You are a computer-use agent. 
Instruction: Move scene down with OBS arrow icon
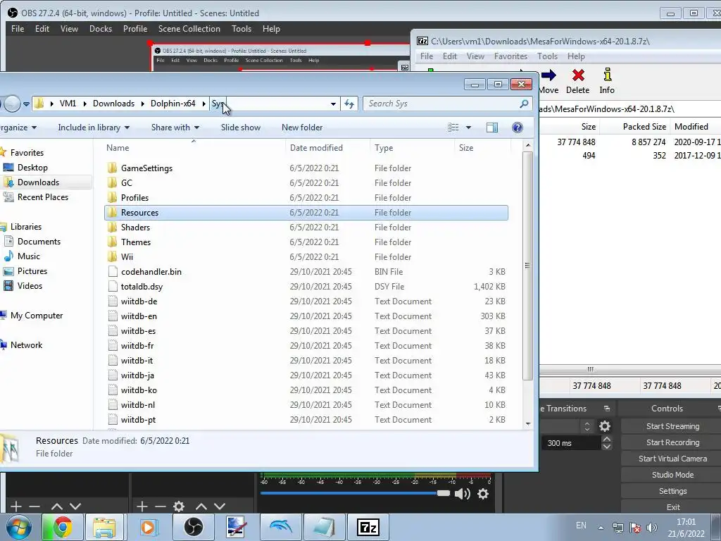coord(75,506)
